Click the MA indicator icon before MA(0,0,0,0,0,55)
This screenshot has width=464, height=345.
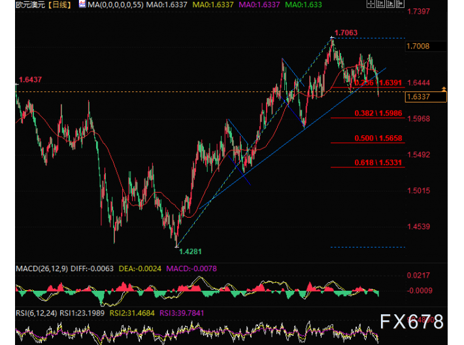pos(82,4)
